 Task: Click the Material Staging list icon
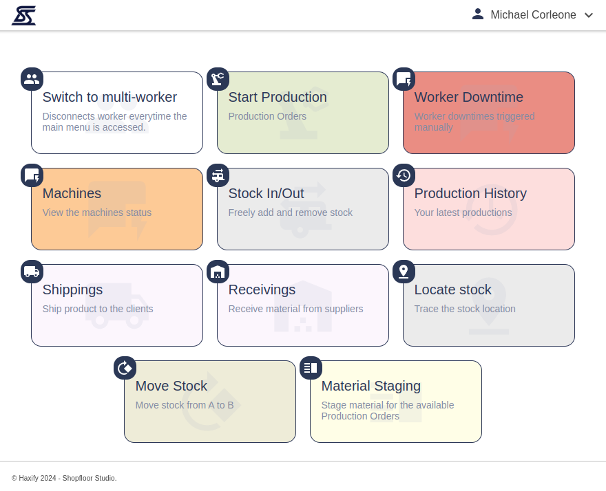click(311, 368)
